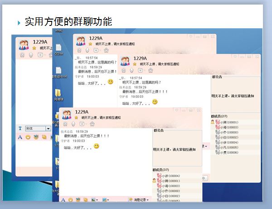The width and height of the screenshot is (272, 209).
Task: Click the home icon in the front chat window
Action: (92, 124)
